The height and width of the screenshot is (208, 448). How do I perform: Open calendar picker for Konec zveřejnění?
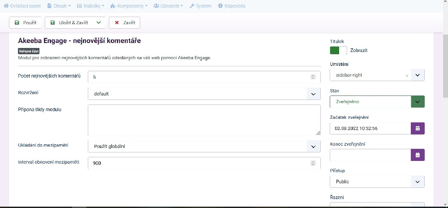tap(417, 155)
